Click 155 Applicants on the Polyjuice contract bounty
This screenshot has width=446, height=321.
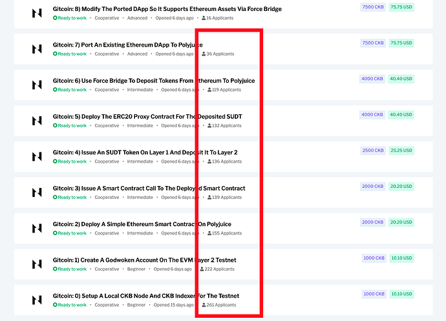point(226,233)
